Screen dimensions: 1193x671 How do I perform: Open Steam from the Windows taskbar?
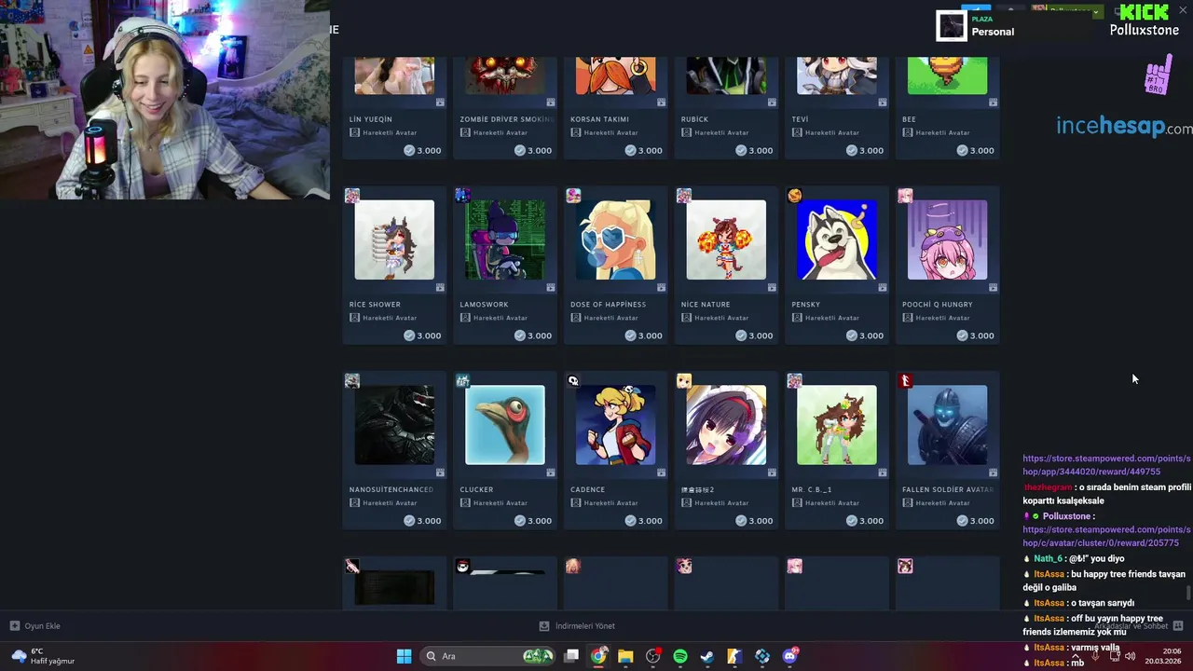pos(707,656)
